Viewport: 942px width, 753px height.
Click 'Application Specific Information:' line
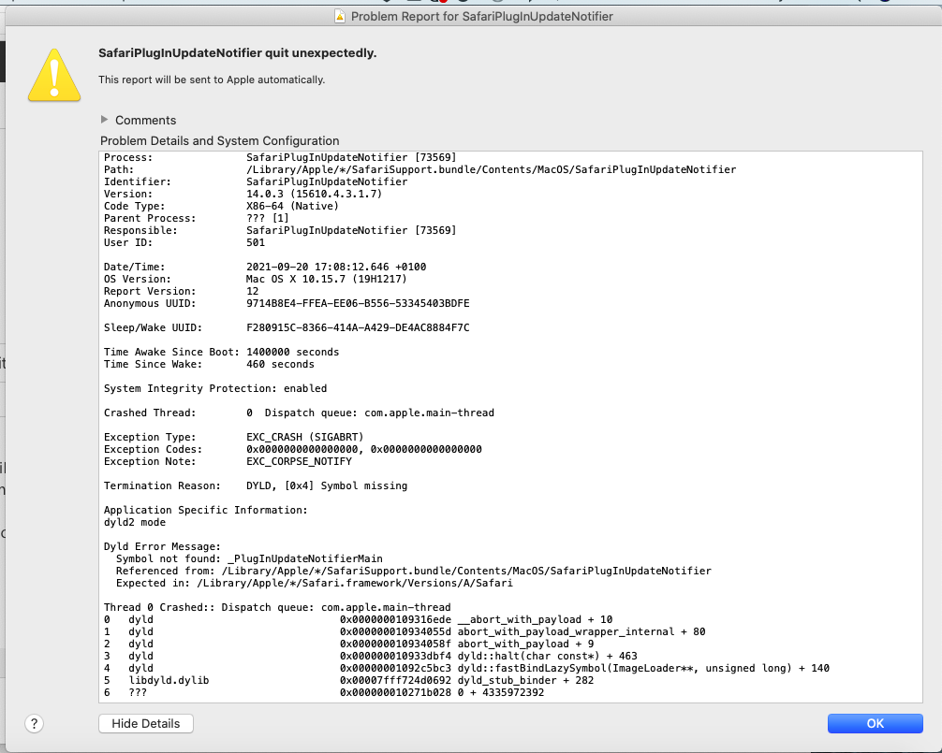[x=205, y=510]
